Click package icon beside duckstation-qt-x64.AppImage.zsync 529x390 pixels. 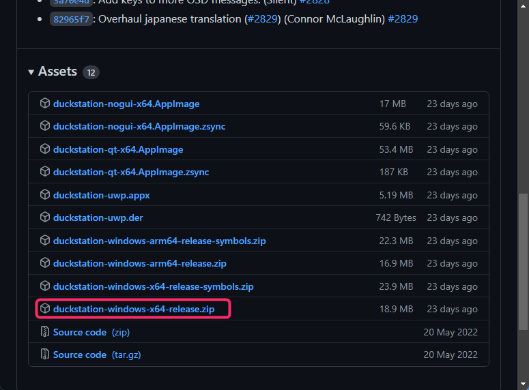(x=45, y=171)
